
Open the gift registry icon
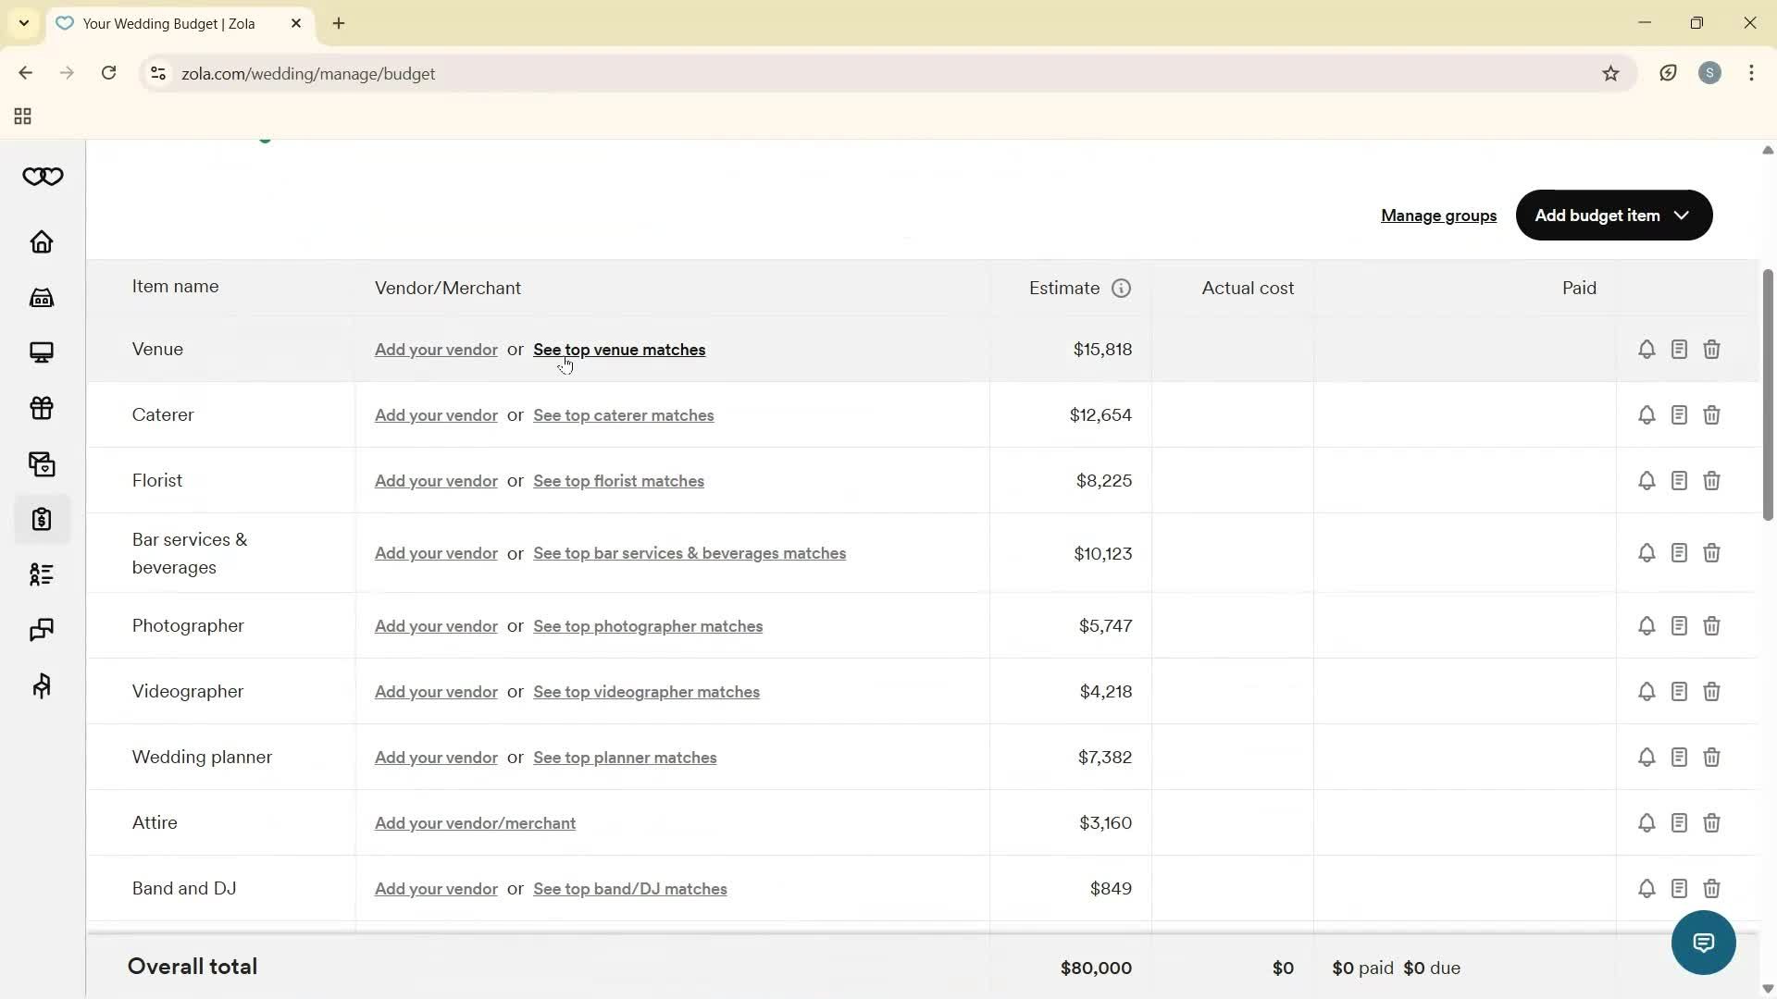pos(42,408)
